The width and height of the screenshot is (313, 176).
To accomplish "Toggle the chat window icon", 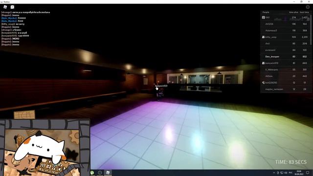I will 12,7.
